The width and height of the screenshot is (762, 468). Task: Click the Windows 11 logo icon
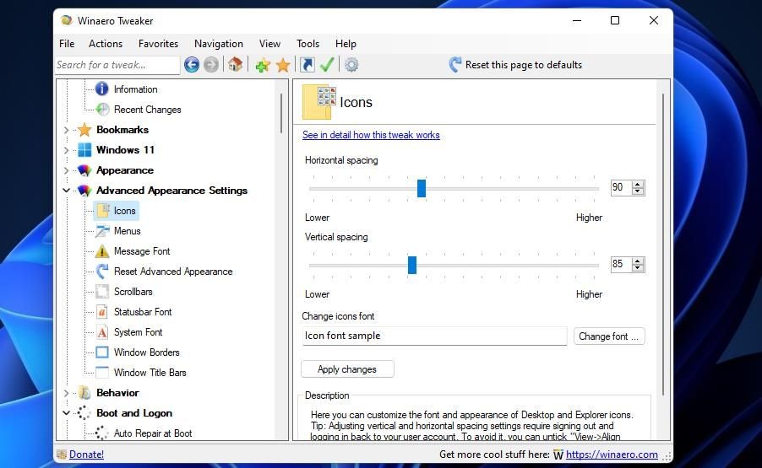(x=84, y=150)
